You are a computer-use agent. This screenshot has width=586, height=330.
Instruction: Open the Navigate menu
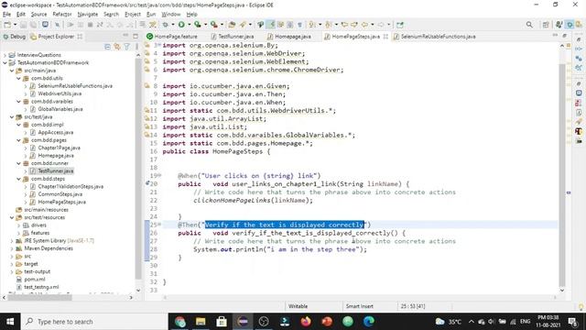[88, 15]
